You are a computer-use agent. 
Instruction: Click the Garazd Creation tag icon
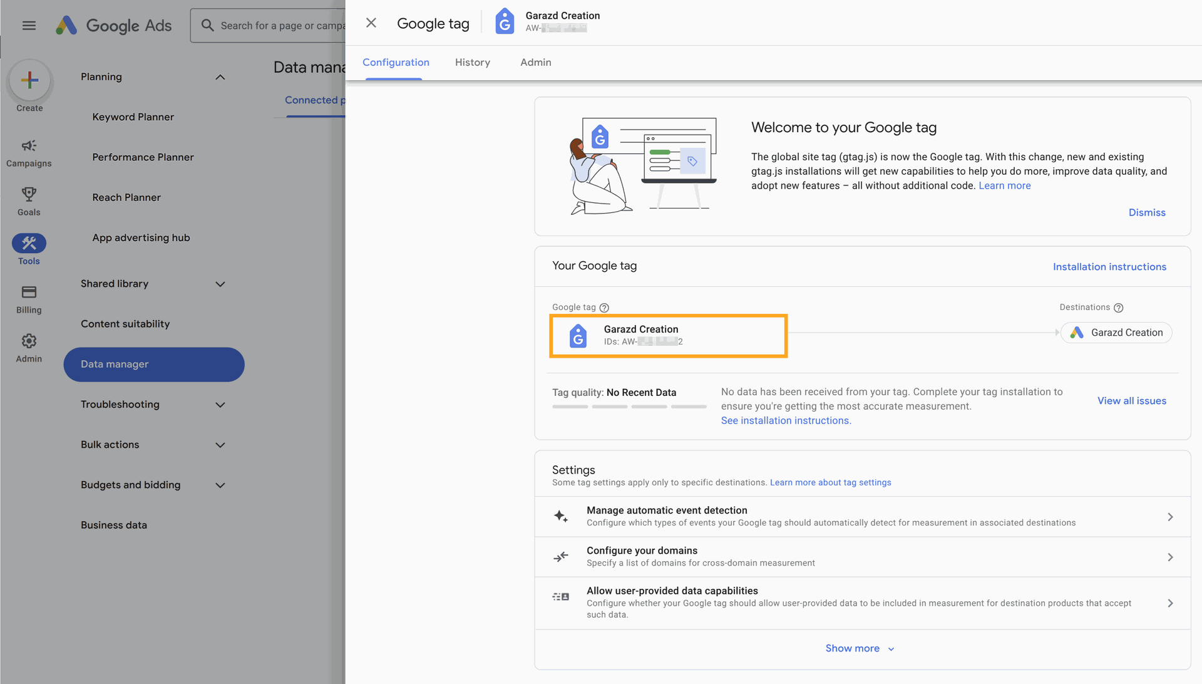(x=578, y=336)
